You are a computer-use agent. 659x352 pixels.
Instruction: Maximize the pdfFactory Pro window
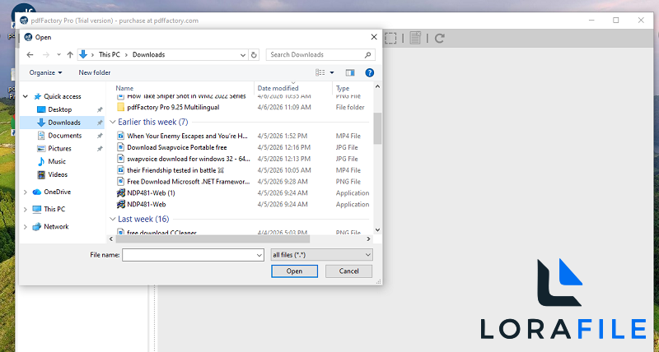615,20
